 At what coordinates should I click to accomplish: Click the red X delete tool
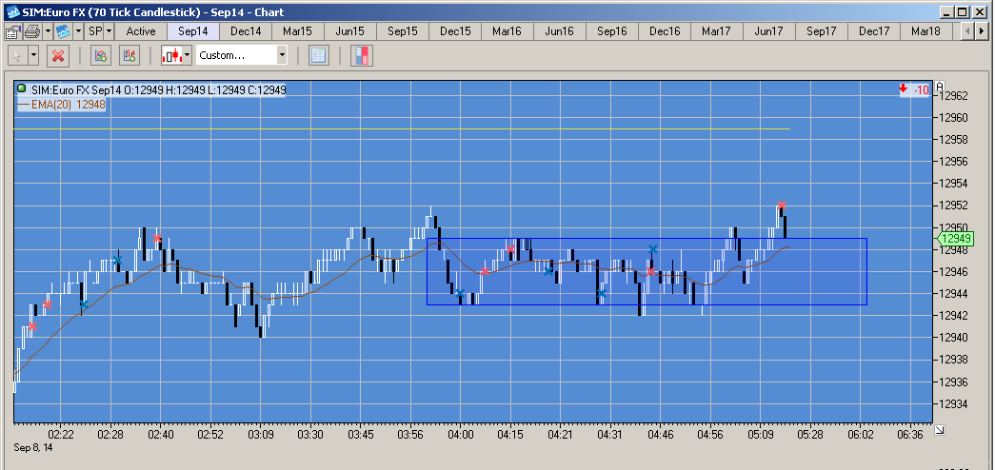click(58, 56)
